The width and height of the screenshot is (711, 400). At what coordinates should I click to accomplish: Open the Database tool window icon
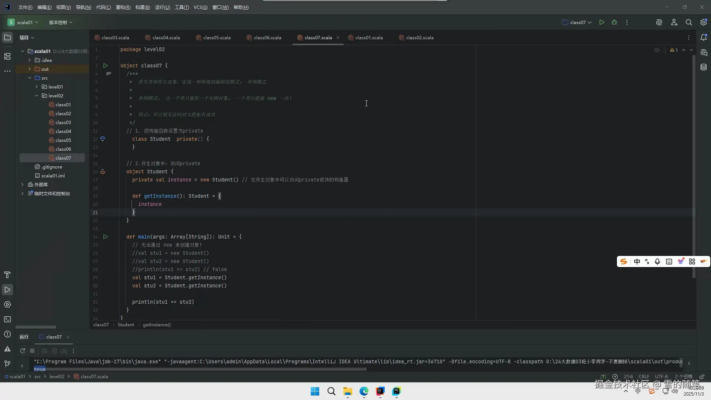[704, 67]
